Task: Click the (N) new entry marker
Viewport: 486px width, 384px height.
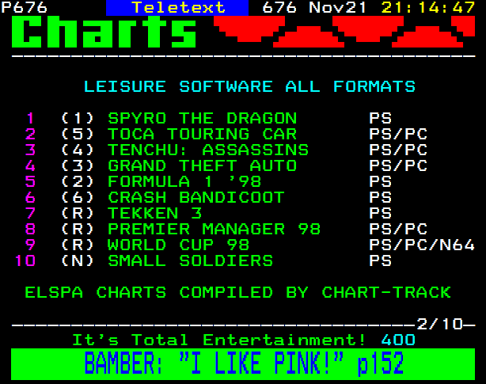Action: (78, 260)
